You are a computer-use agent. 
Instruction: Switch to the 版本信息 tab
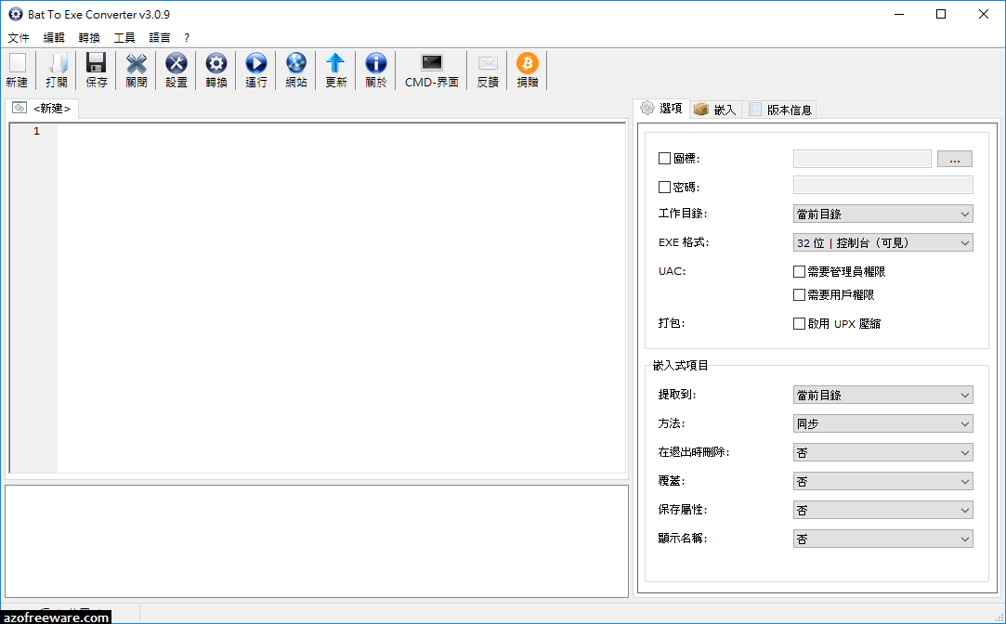[x=780, y=110]
